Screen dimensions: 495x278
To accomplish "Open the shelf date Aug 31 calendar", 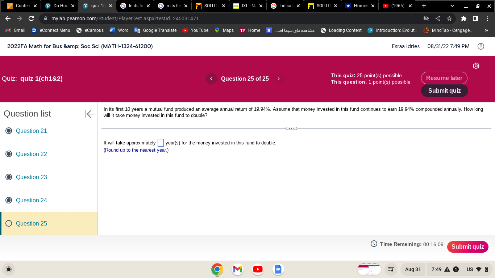I will click(413, 269).
